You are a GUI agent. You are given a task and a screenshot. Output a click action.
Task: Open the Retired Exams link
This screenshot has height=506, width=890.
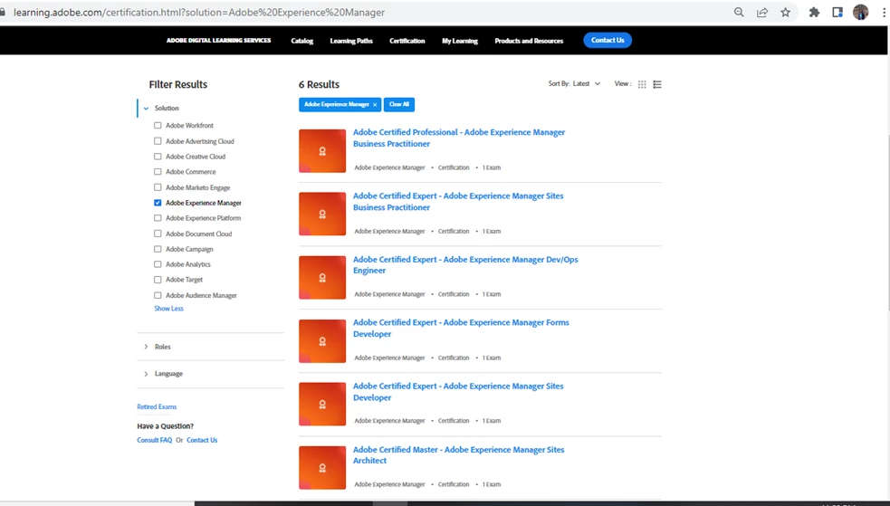[x=157, y=406]
